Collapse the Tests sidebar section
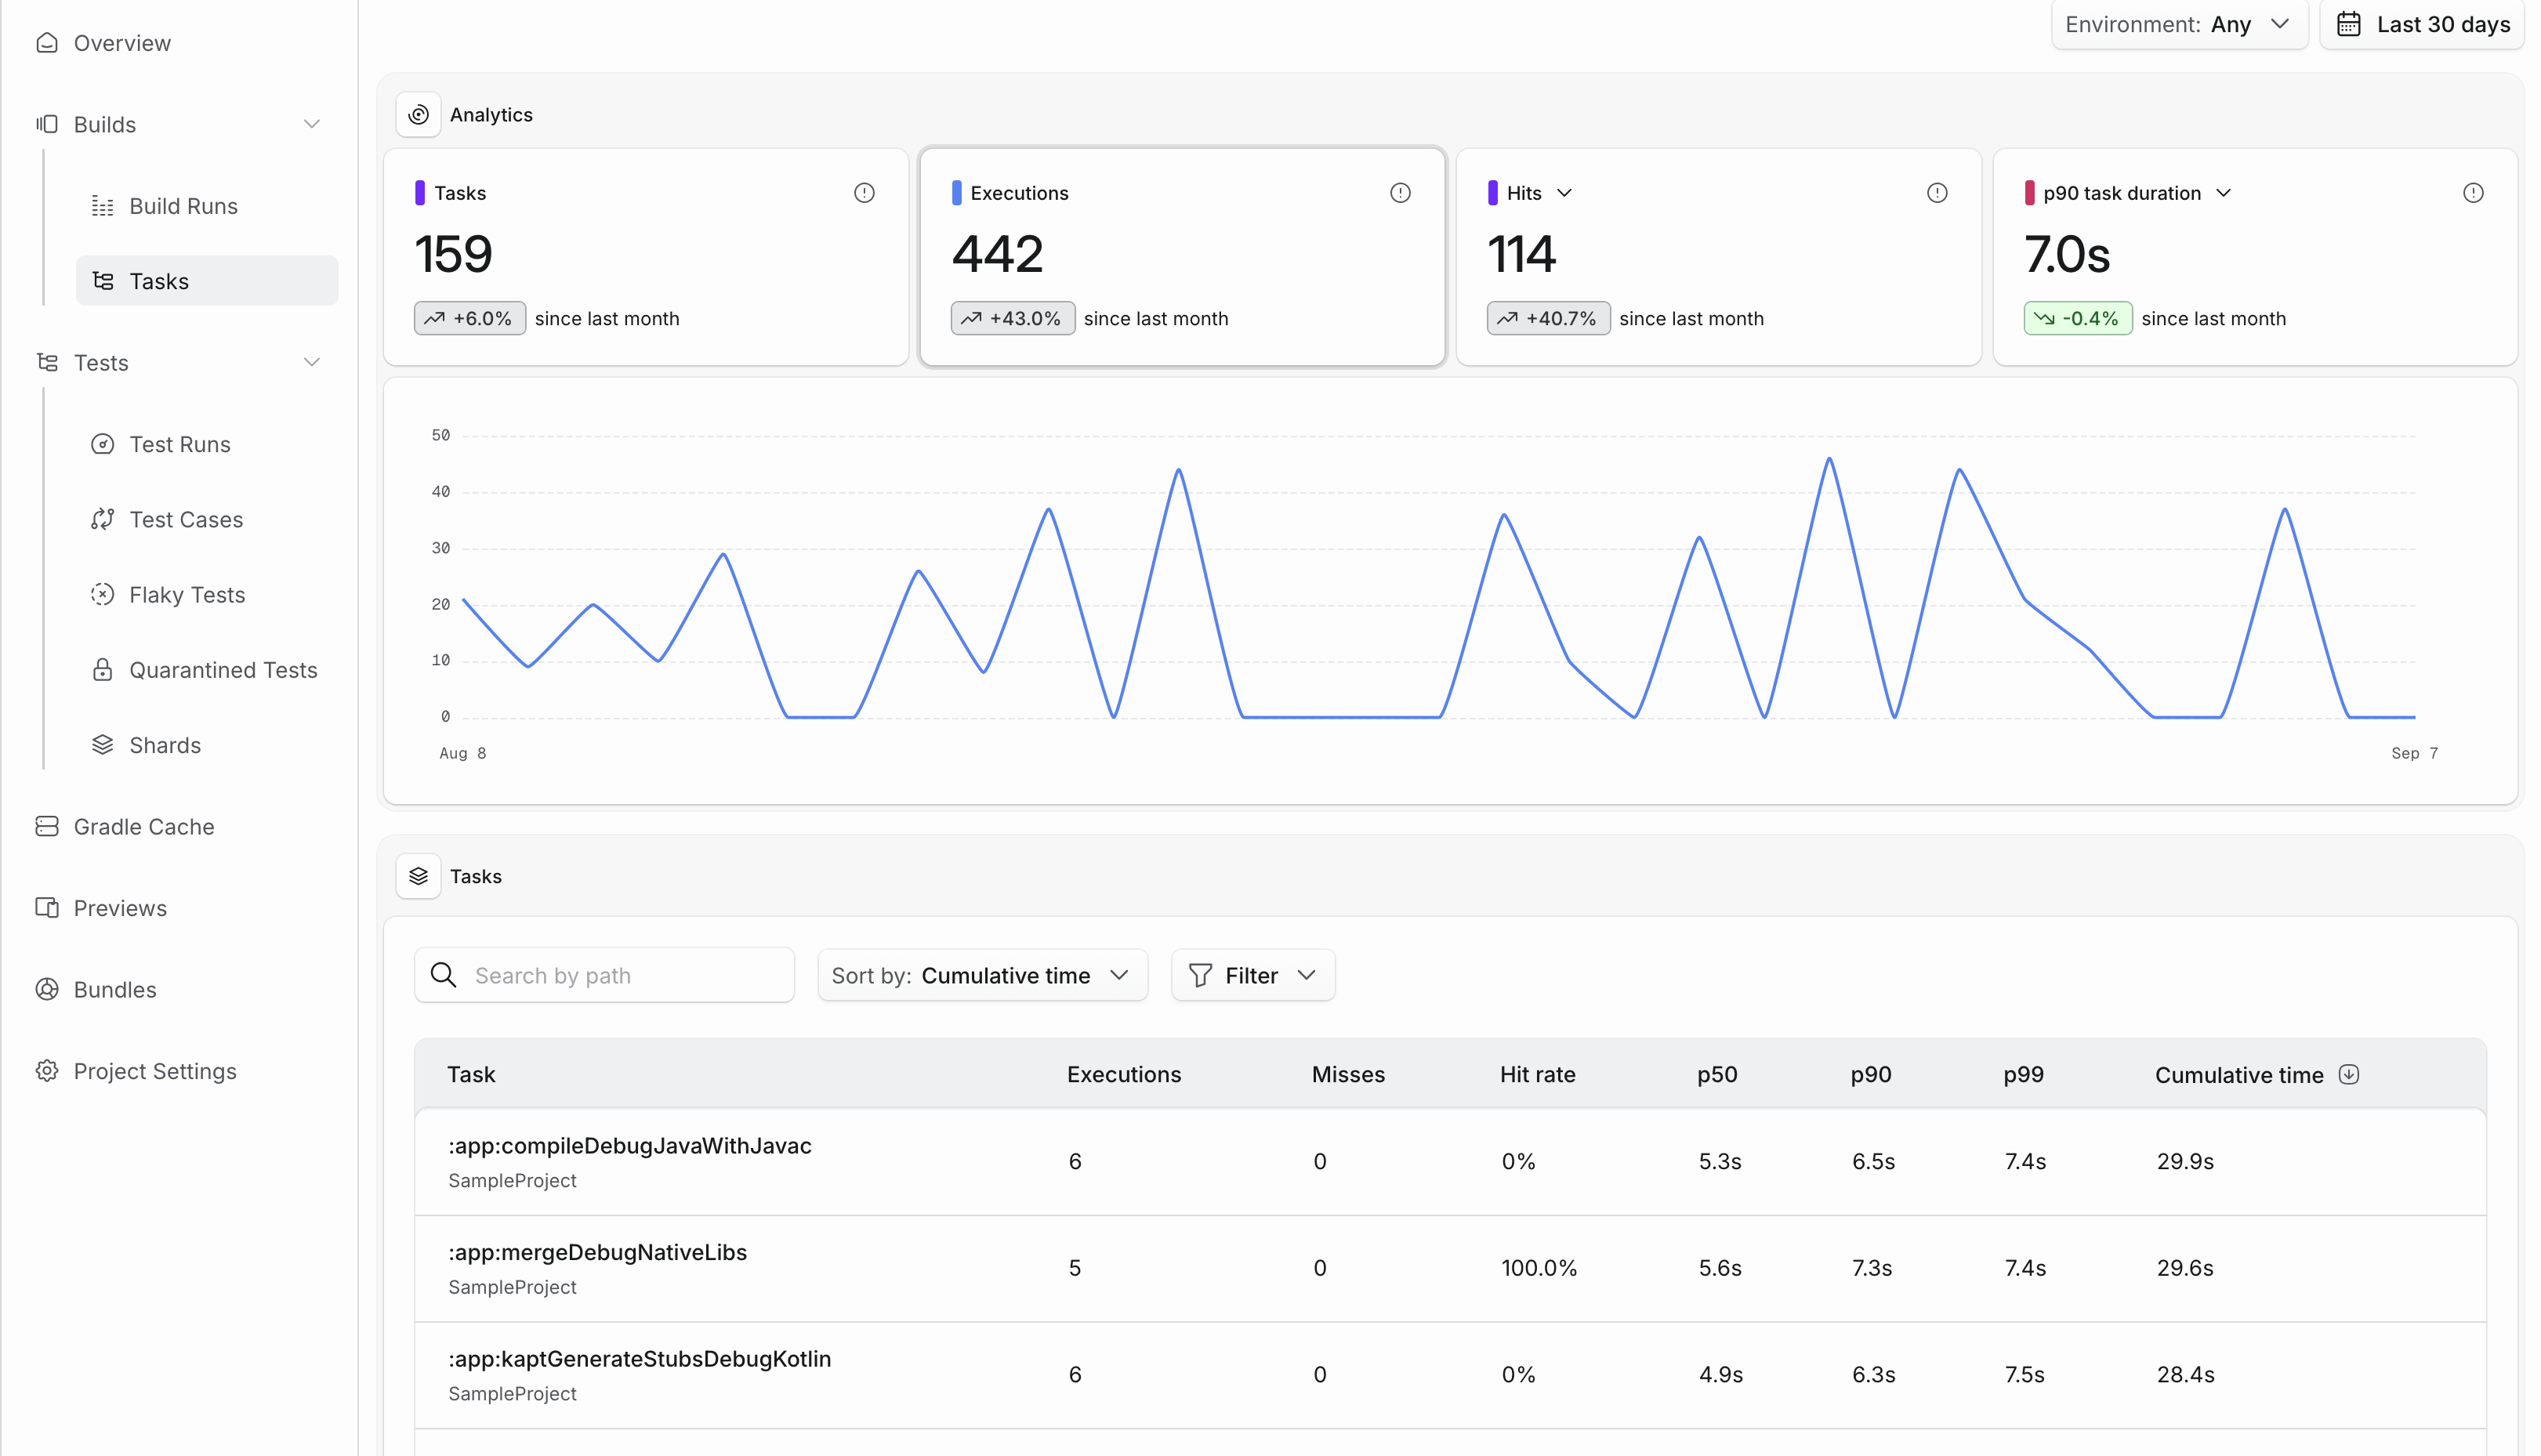 click(x=312, y=362)
